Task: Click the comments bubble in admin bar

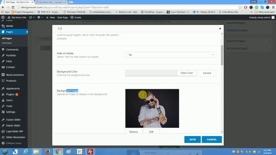Action: click(x=39, y=17)
